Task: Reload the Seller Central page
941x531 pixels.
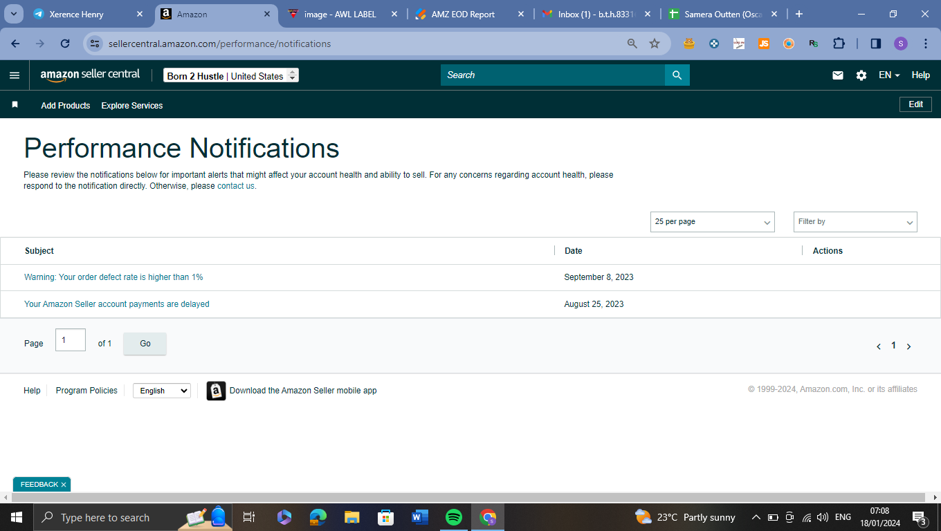Action: pos(65,44)
